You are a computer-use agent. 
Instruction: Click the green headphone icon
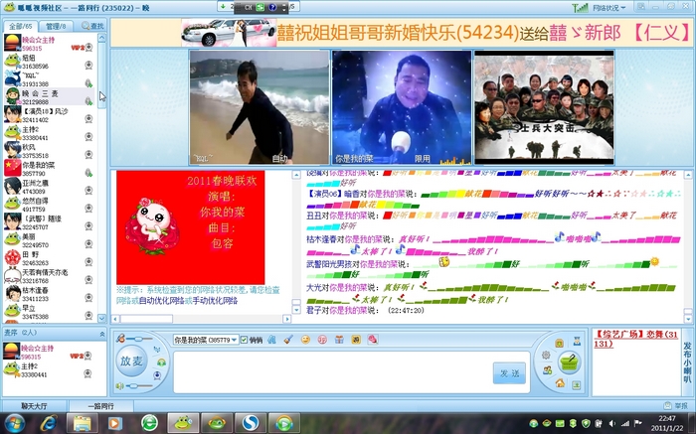pos(161,362)
